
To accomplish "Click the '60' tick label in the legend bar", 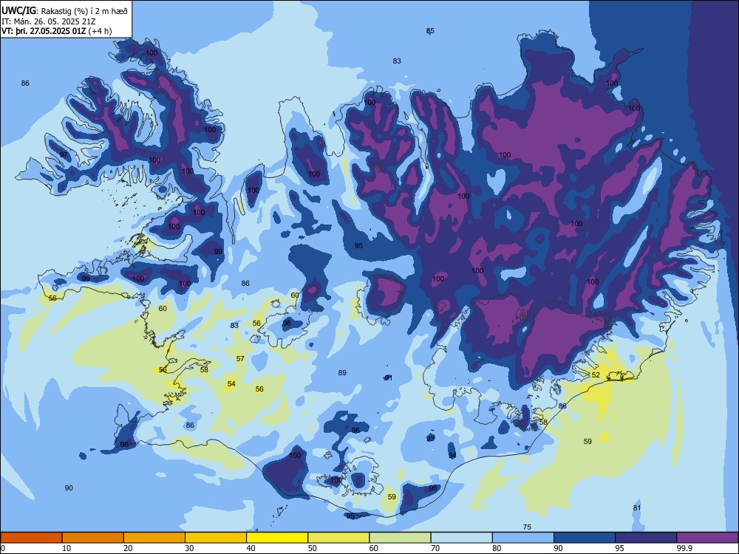I will click(x=374, y=548).
